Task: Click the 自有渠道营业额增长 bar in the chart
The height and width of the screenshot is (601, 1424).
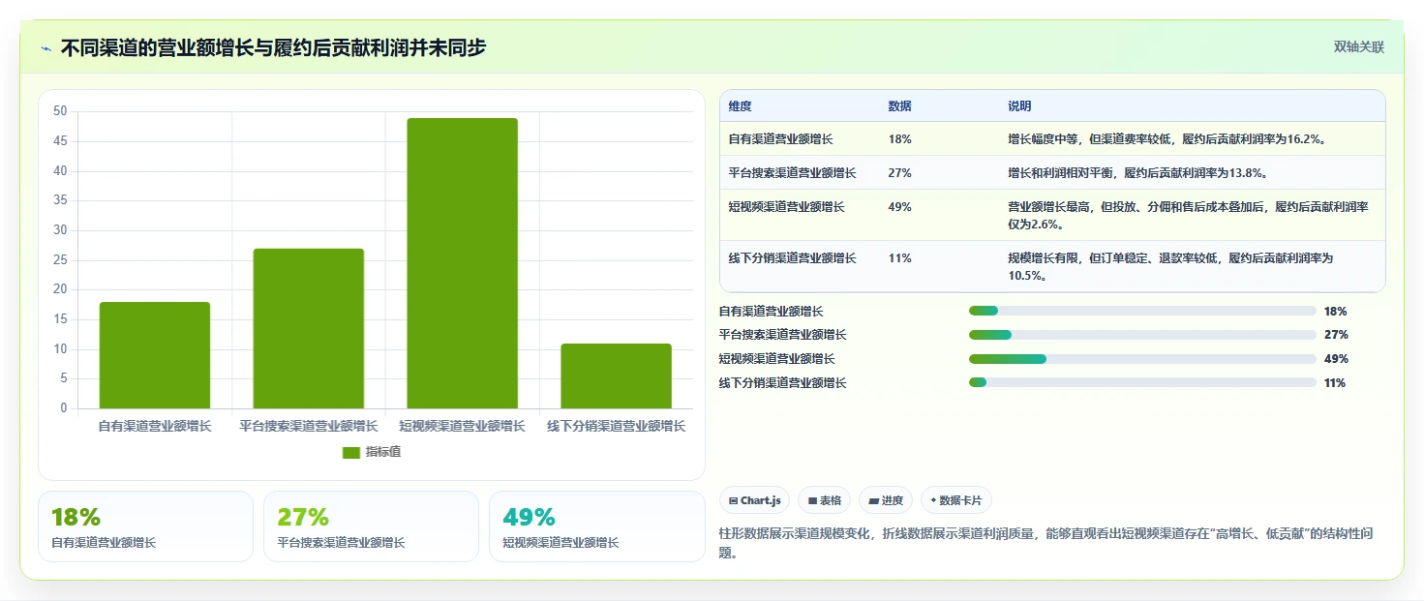Action: click(x=155, y=355)
